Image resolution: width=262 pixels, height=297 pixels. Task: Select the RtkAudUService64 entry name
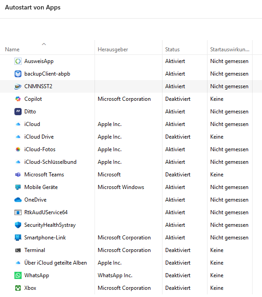coord(46,212)
